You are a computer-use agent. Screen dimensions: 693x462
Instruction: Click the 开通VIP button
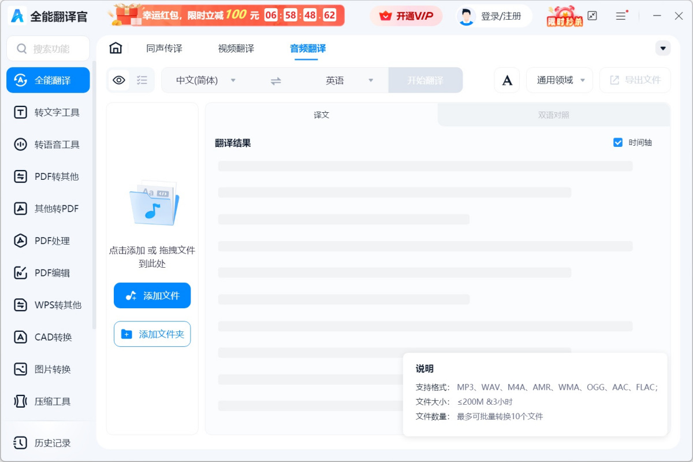click(x=406, y=16)
